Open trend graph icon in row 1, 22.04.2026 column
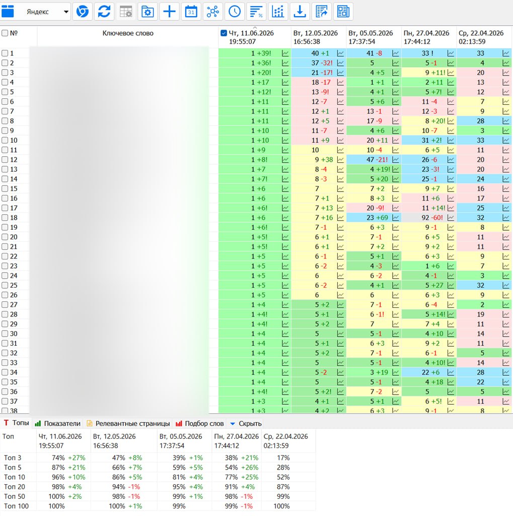The image size is (513, 516). pyautogui.click(x=506, y=53)
